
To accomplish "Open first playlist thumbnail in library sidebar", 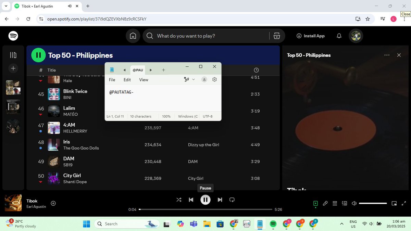I will 13,88.
